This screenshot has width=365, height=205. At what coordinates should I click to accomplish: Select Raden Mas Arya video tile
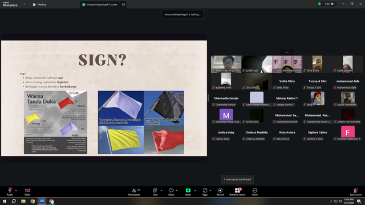226,64
